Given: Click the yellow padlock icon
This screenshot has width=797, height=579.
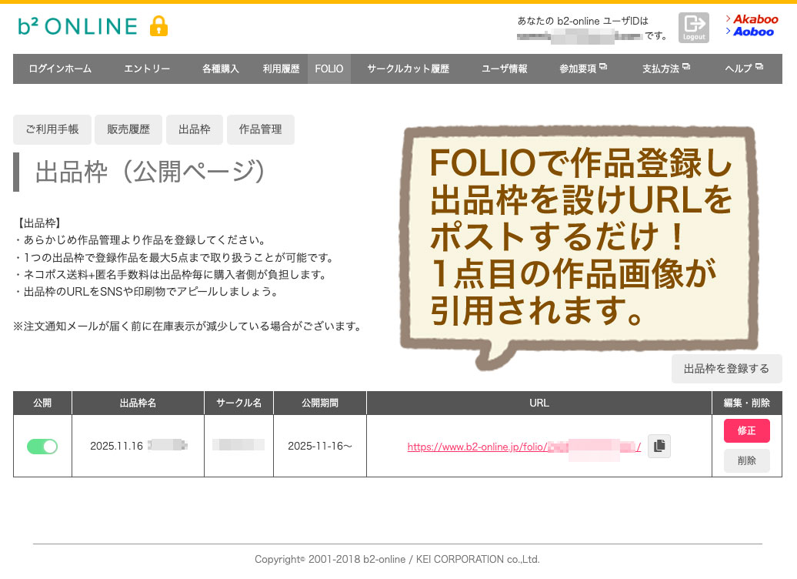Looking at the screenshot, I should coord(158,25).
